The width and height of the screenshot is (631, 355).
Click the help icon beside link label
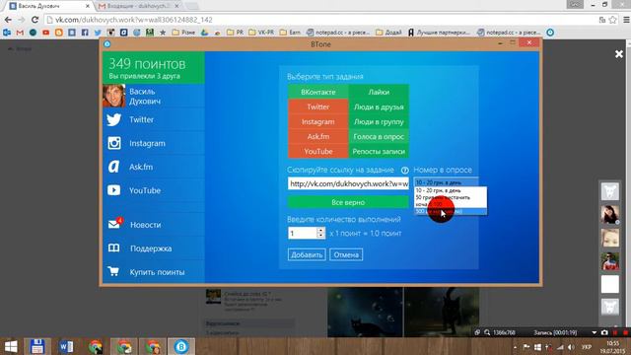pyautogui.click(x=405, y=171)
